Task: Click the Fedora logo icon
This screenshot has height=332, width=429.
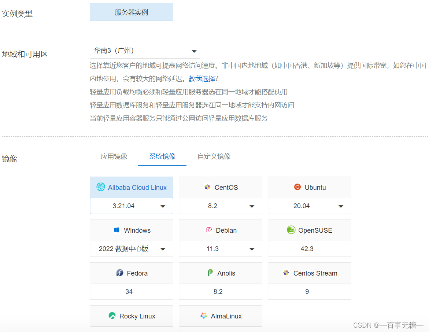Action: 120,273
